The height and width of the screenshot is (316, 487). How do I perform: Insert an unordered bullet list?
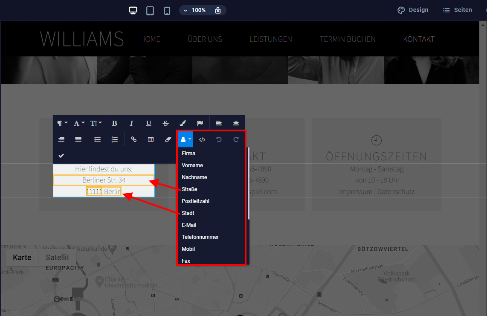[x=98, y=139]
